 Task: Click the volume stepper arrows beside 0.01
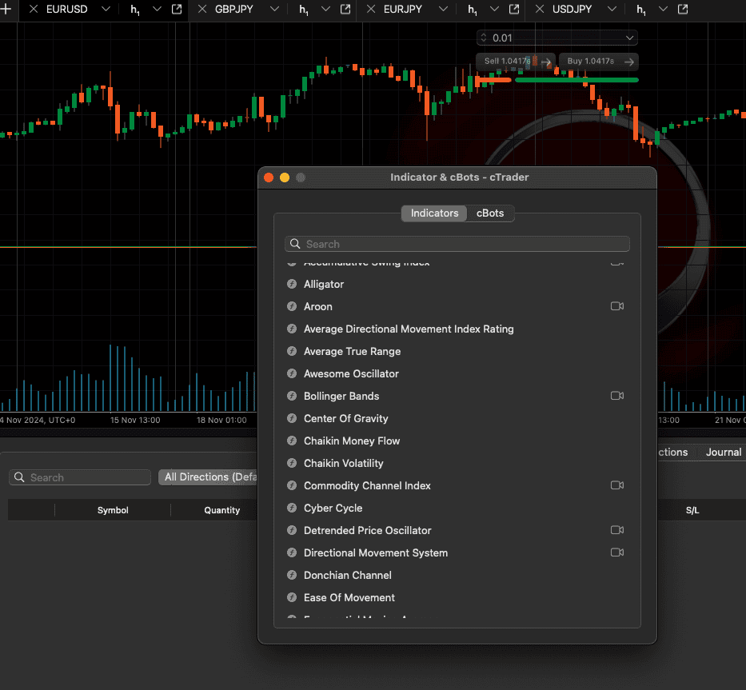click(x=484, y=38)
